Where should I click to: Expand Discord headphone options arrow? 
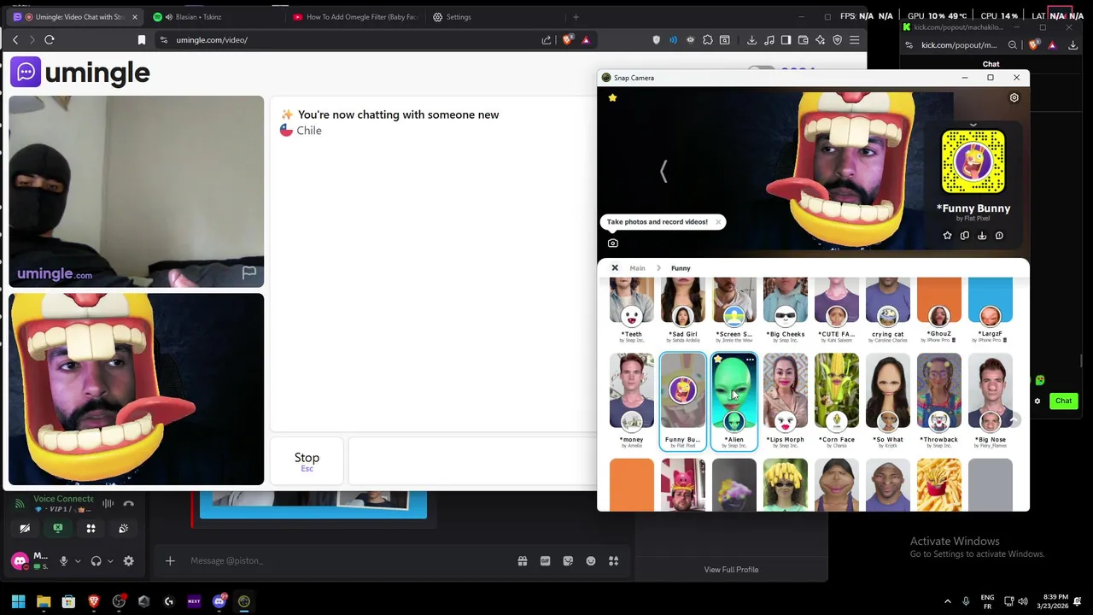pyautogui.click(x=109, y=561)
